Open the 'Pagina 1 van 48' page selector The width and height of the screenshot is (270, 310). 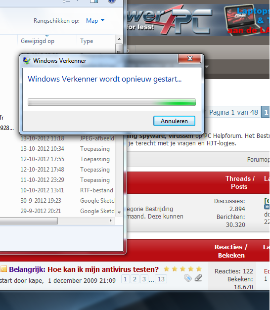(x=233, y=112)
